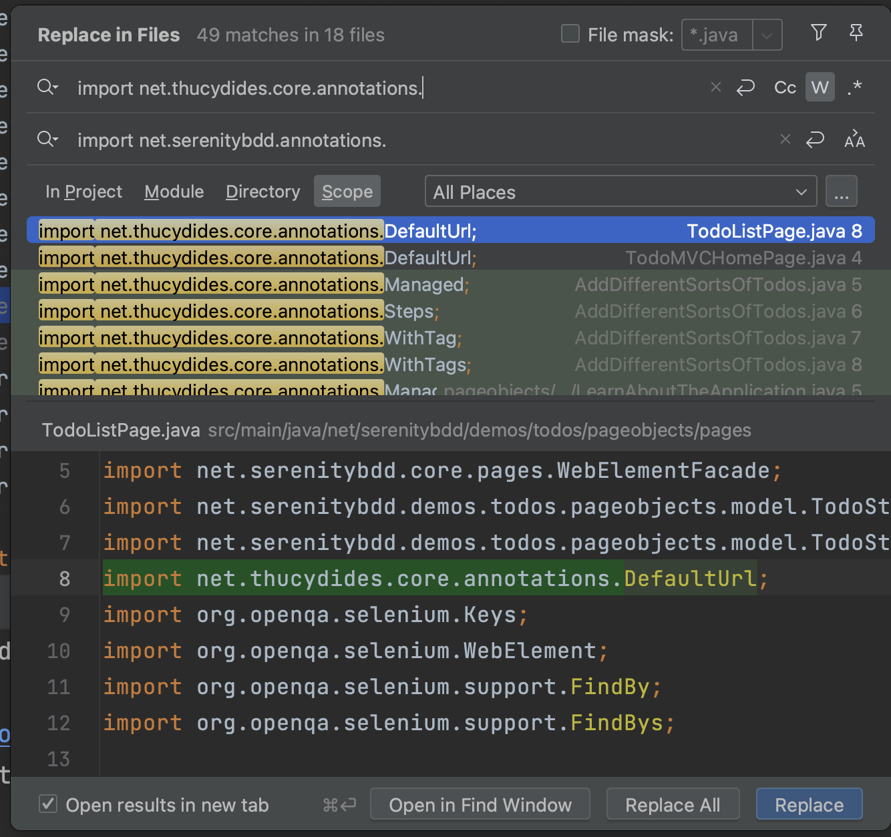Insert new line in search field
Screen dimensions: 891x837
pyautogui.click(x=745, y=87)
